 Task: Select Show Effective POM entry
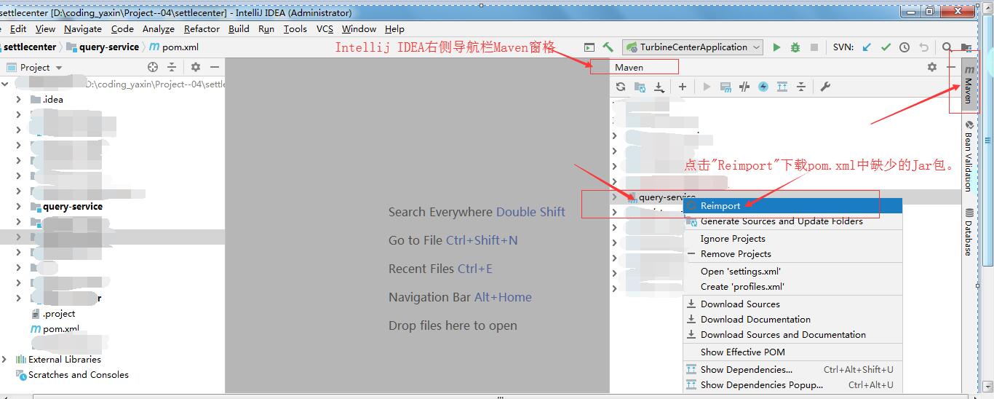pyautogui.click(x=792, y=352)
